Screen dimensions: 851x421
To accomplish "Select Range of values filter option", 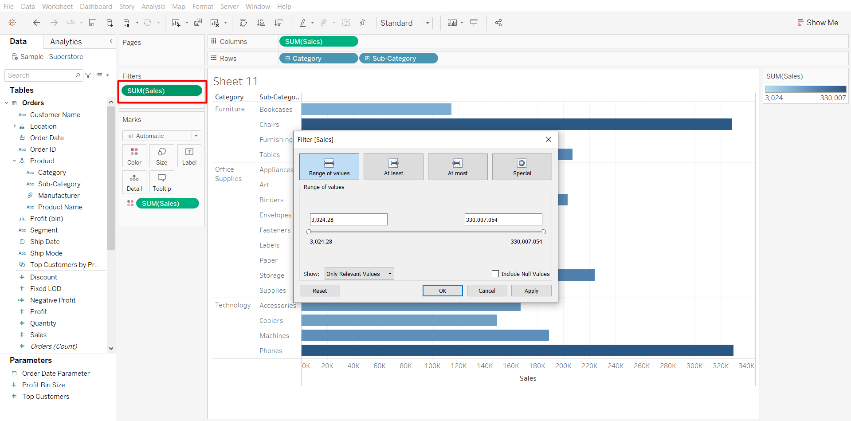I will [x=329, y=167].
